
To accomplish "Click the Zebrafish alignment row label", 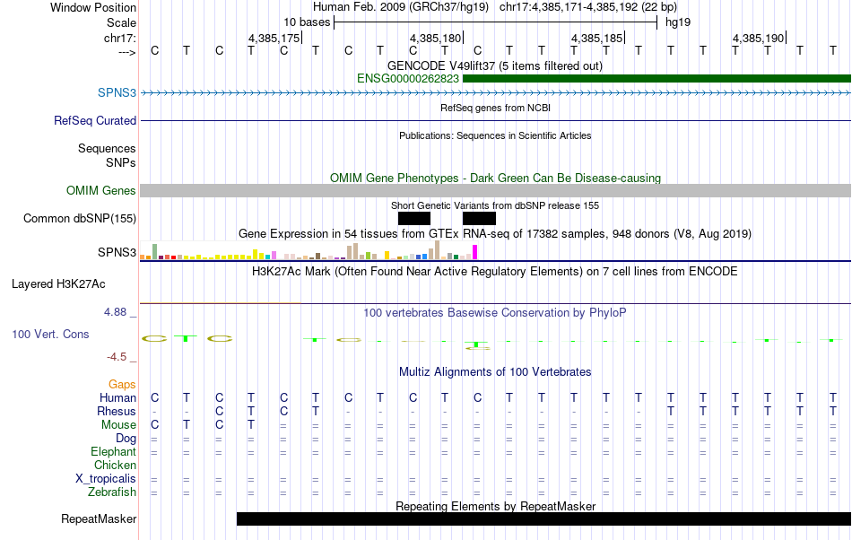I will pyautogui.click(x=112, y=492).
